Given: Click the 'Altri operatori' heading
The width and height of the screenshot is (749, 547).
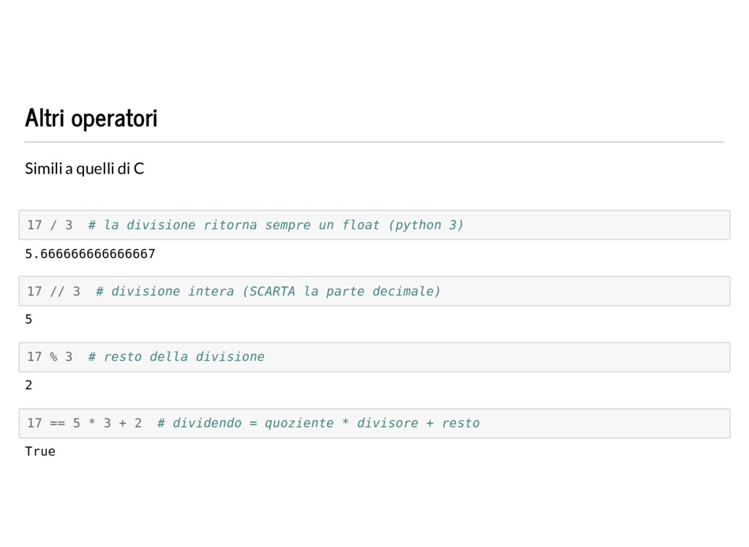Looking at the screenshot, I should point(91,118).
